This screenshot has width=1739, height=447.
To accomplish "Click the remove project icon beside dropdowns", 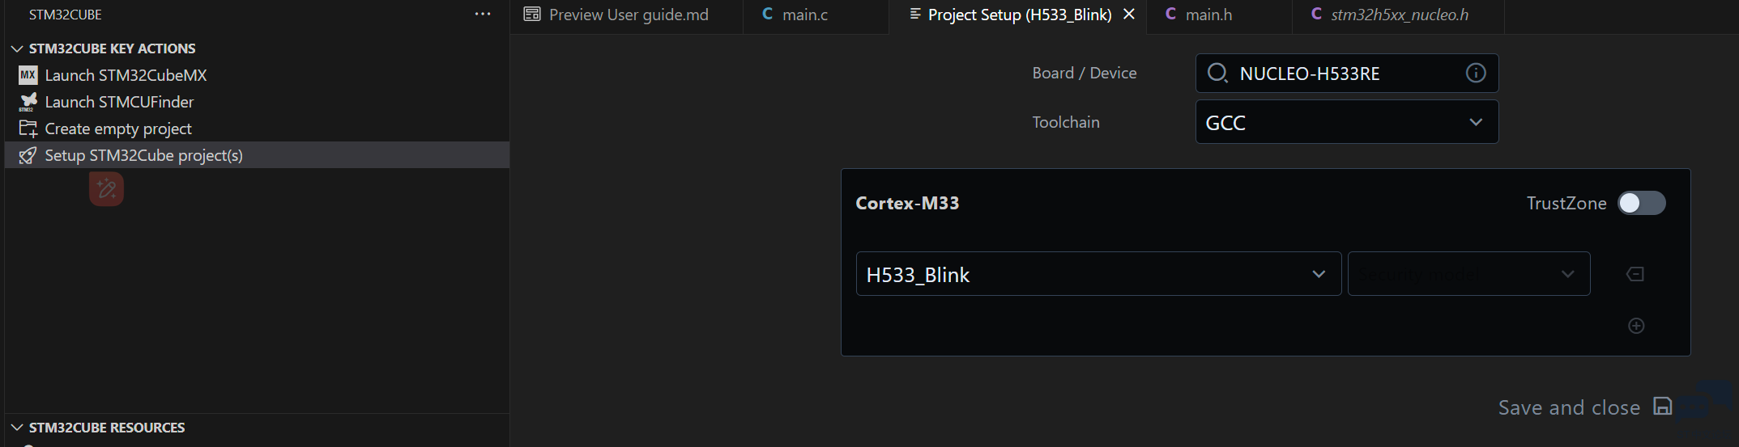I will 1635,274.
